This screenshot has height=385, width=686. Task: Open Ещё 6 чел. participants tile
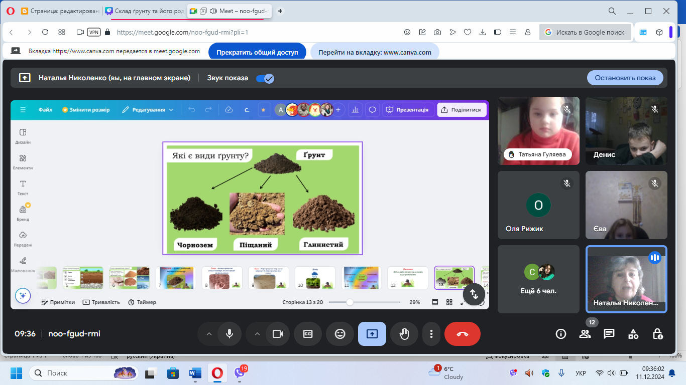[x=538, y=279]
